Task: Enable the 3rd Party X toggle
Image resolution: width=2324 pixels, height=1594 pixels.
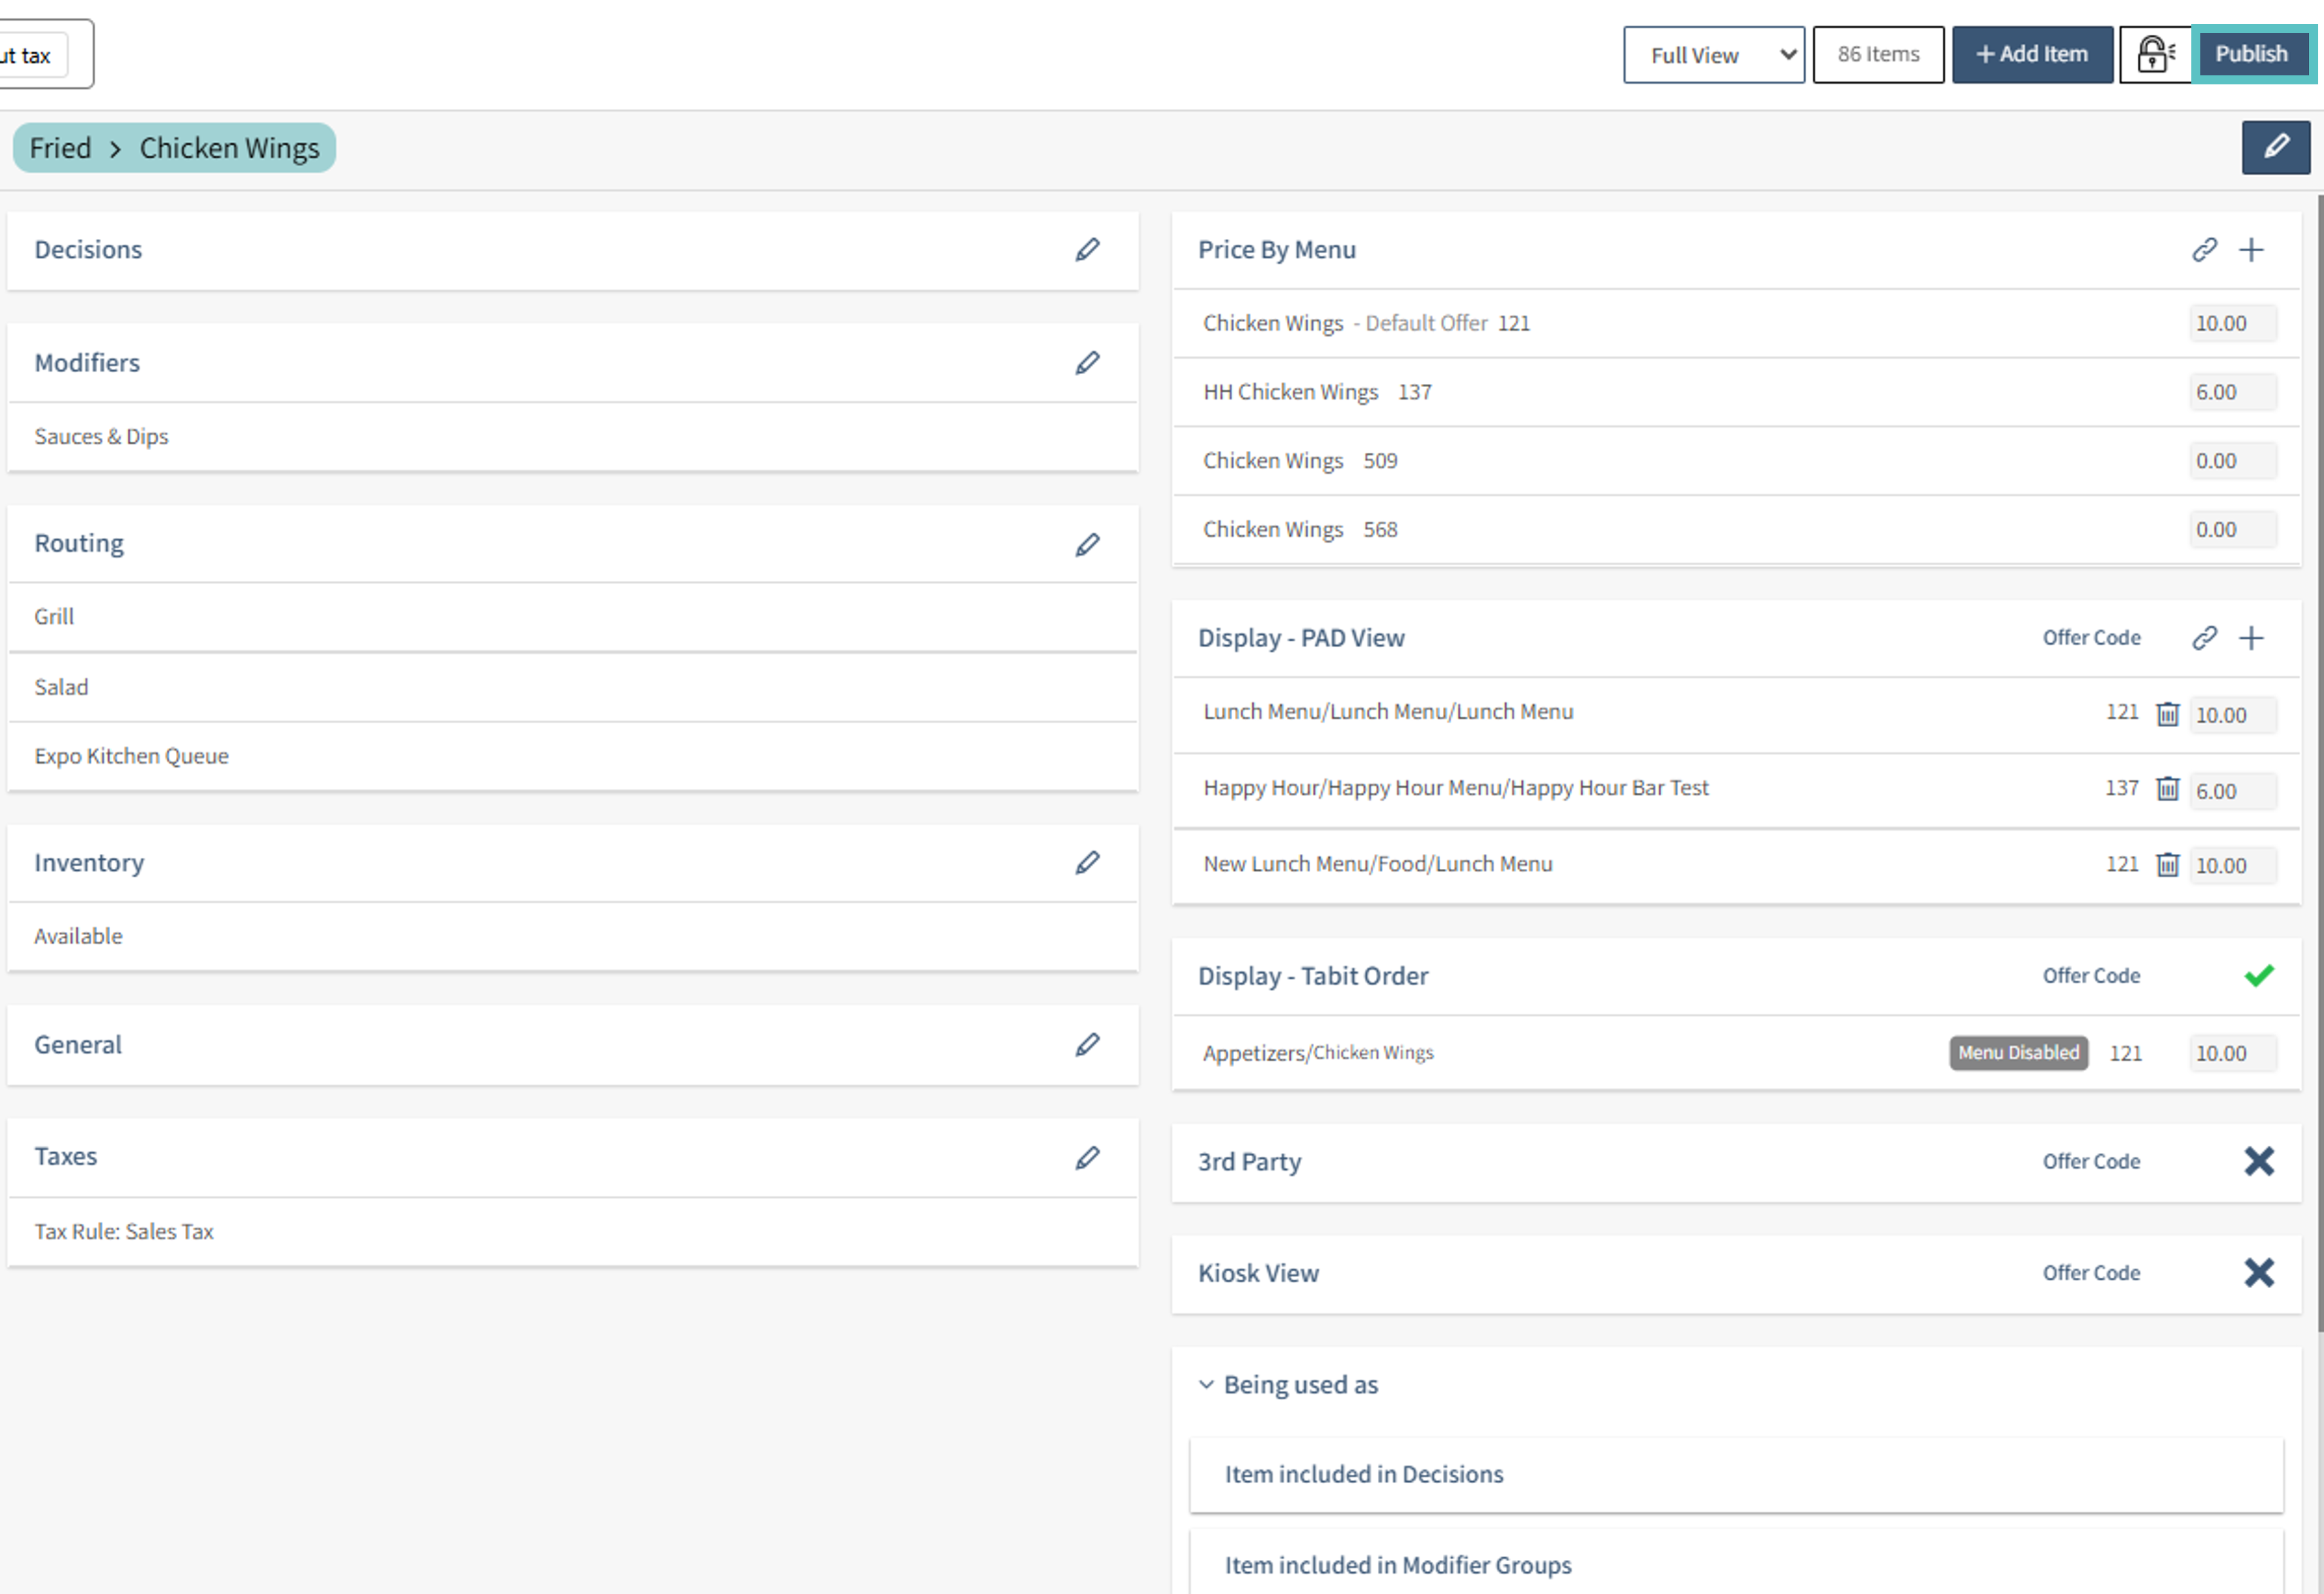Action: click(x=2258, y=1161)
